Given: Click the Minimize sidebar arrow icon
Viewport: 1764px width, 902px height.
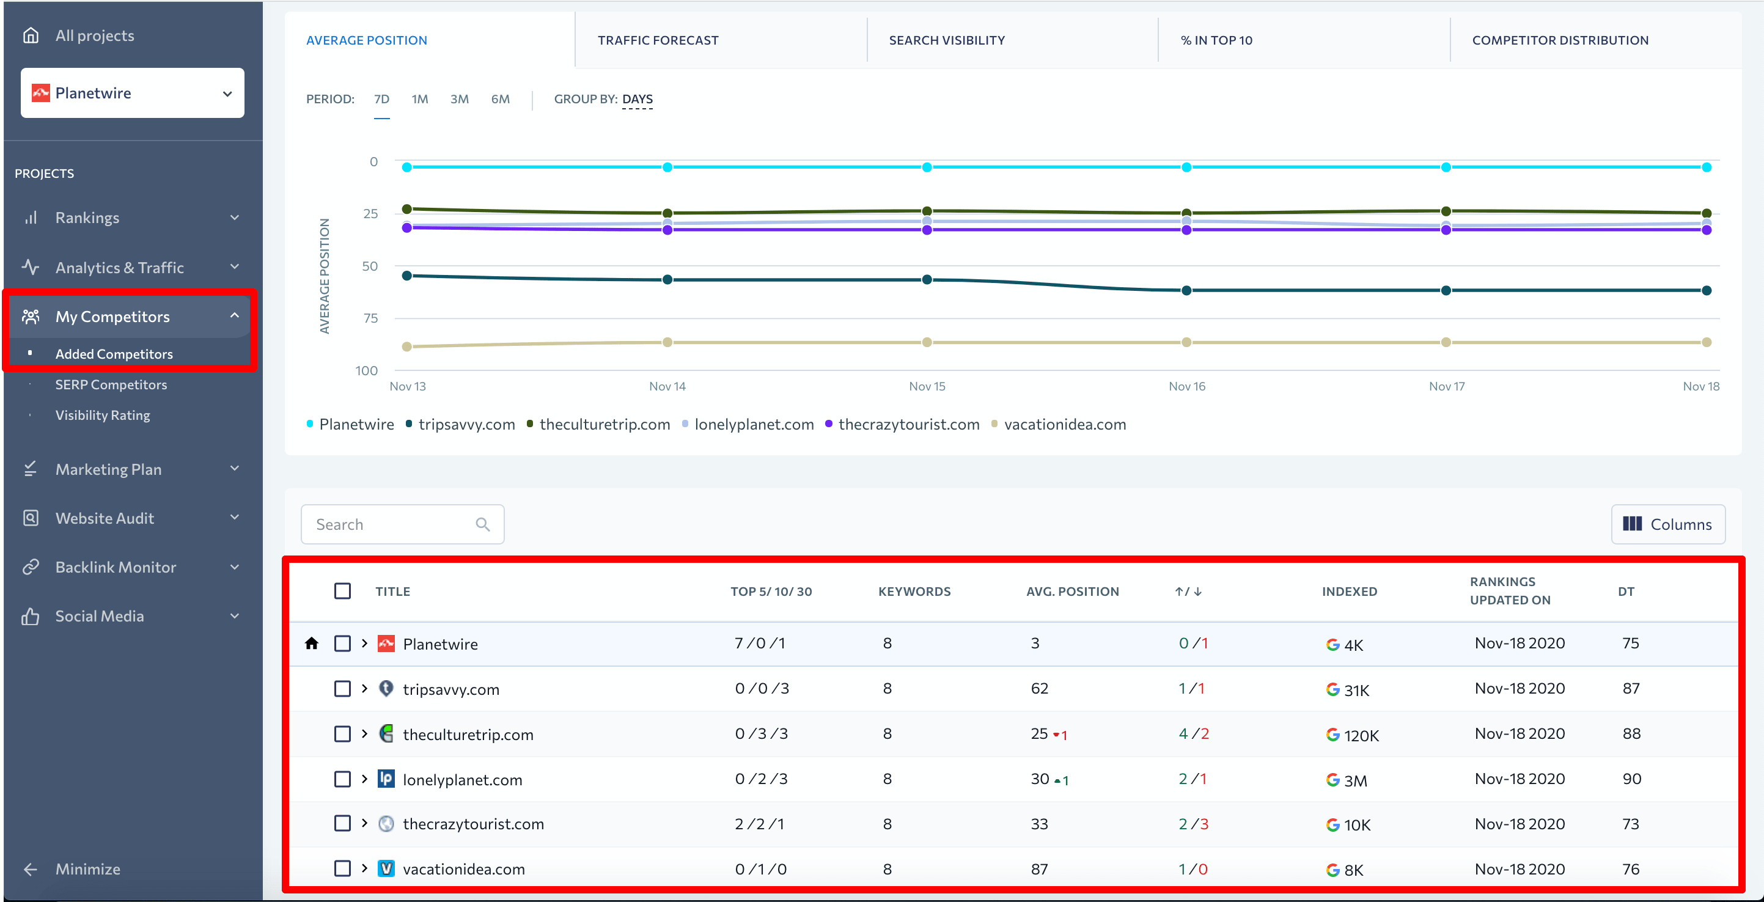Looking at the screenshot, I should point(31,869).
